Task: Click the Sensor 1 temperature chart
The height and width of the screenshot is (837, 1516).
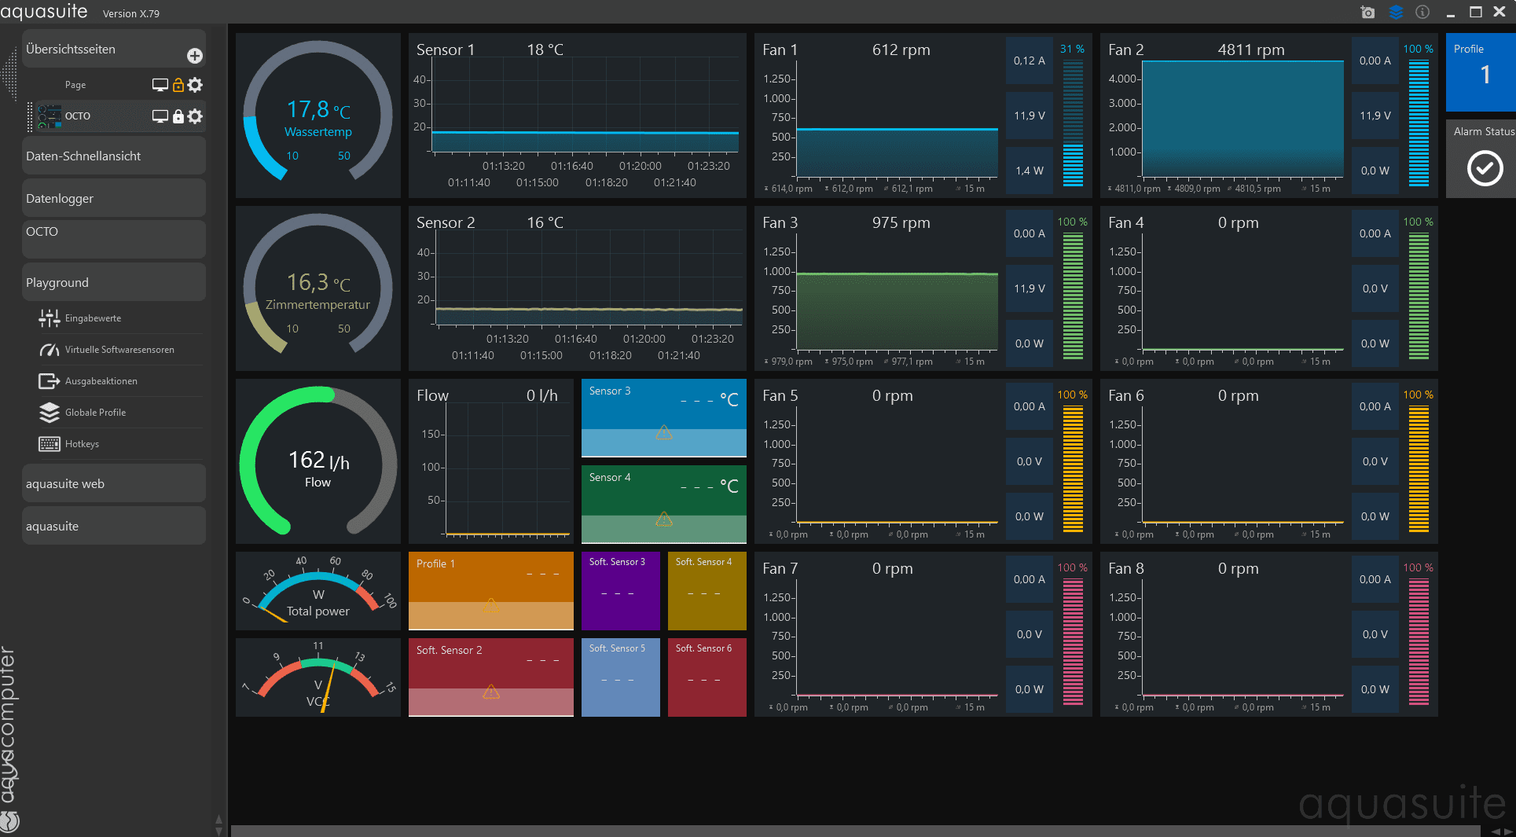Action: [x=578, y=116]
